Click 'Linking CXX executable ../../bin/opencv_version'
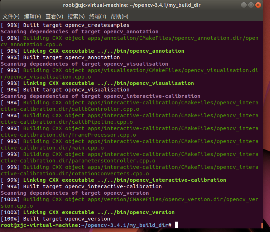Image resolution: width=270 pixels, height=232 pixels. [99, 212]
